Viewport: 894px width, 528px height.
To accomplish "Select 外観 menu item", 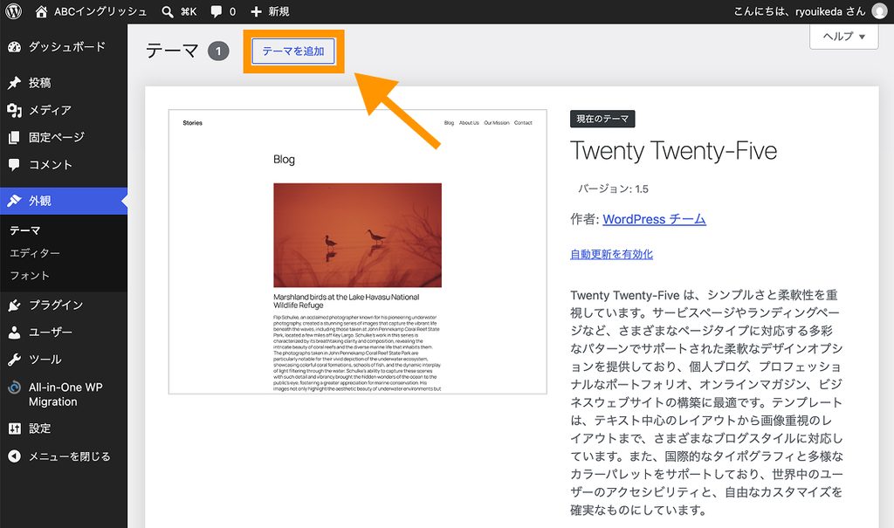I will pyautogui.click(x=64, y=201).
